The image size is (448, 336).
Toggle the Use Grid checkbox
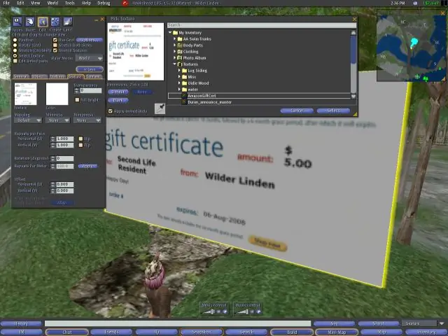pos(55,40)
